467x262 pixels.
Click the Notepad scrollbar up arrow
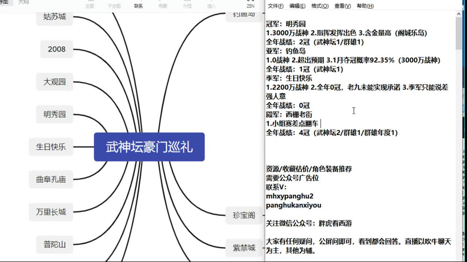pos(459,14)
